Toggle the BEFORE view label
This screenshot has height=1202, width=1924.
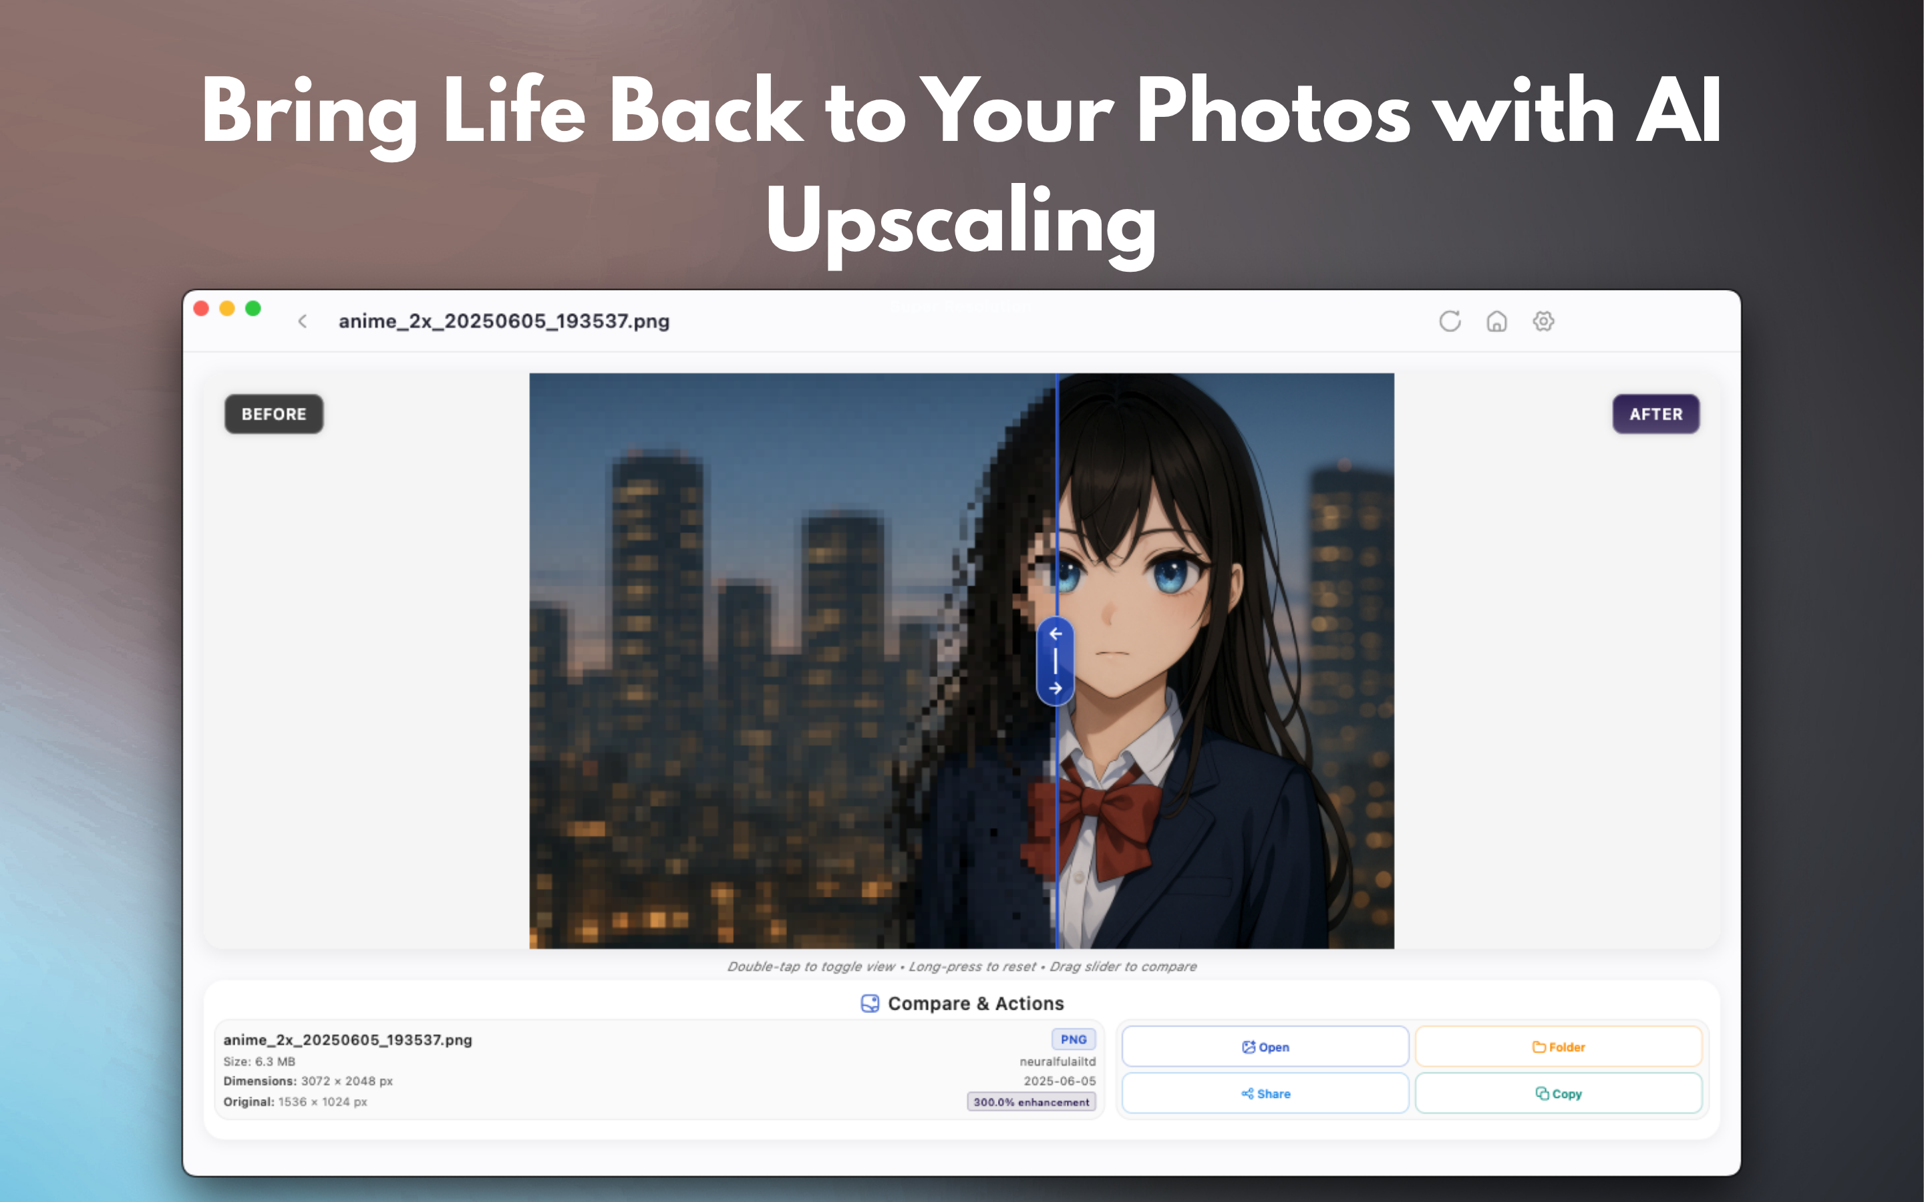(x=273, y=413)
